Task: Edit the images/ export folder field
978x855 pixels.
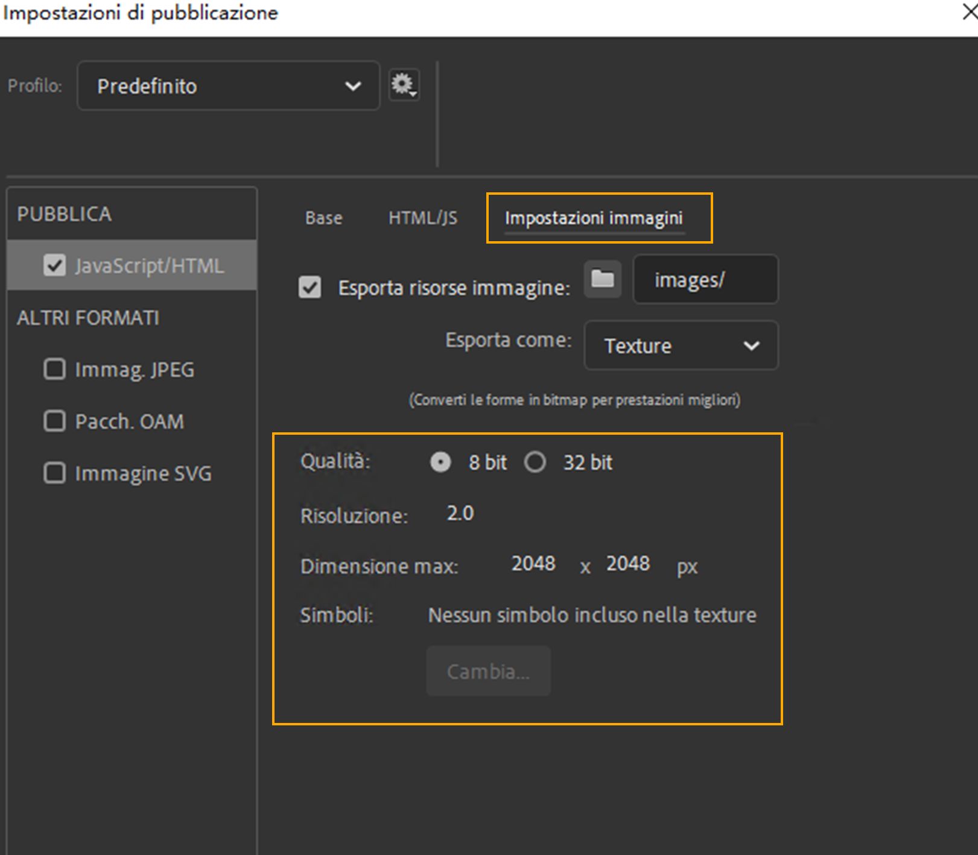Action: click(x=705, y=279)
